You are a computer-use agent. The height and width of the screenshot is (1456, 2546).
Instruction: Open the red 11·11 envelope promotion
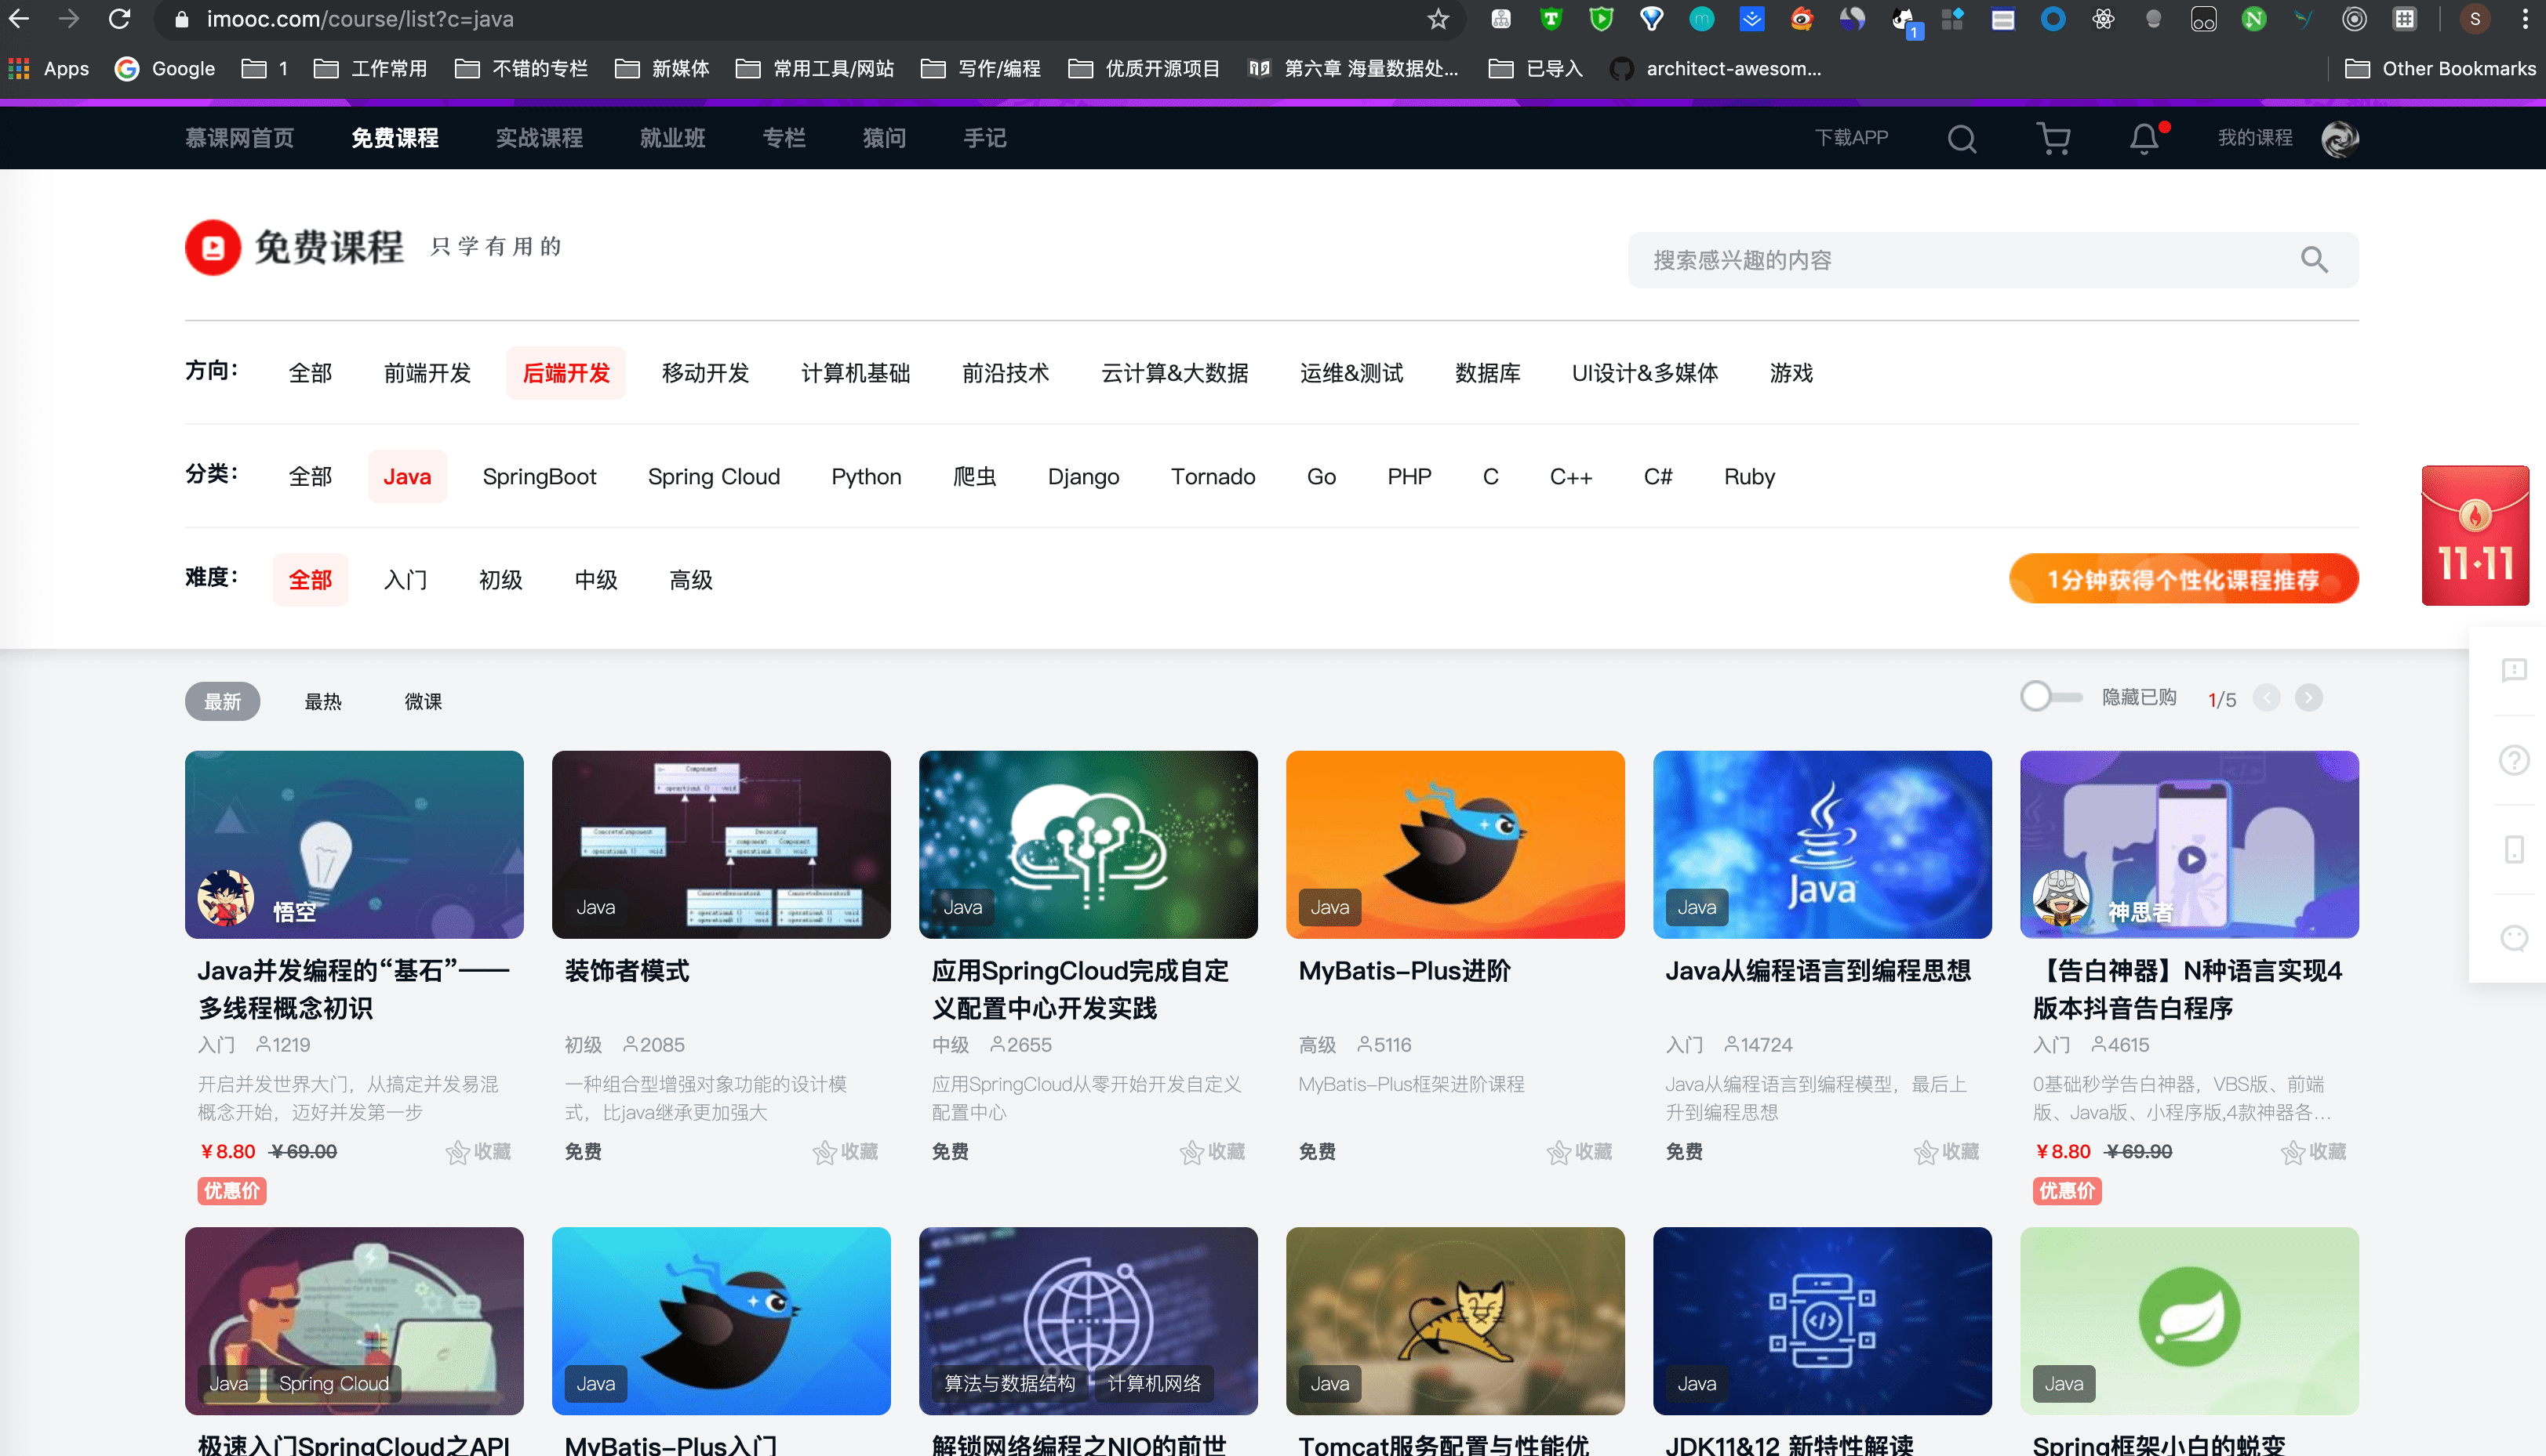(2475, 535)
